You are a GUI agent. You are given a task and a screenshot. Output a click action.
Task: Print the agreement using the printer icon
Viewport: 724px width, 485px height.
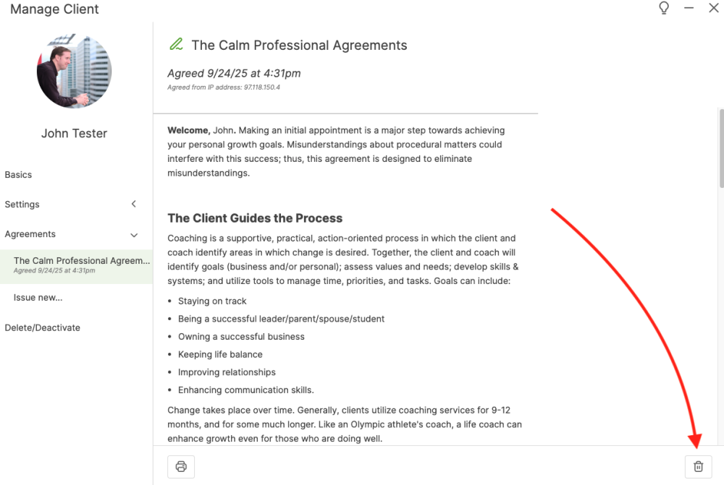181,466
